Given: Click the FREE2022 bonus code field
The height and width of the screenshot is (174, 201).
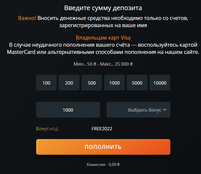Looking at the screenshot, I should 102,129.
